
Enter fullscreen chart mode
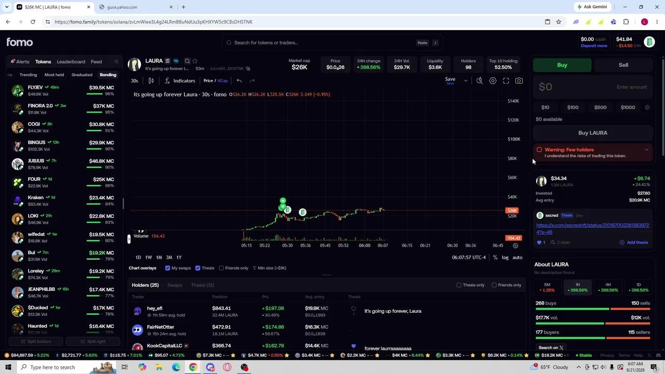506,81
